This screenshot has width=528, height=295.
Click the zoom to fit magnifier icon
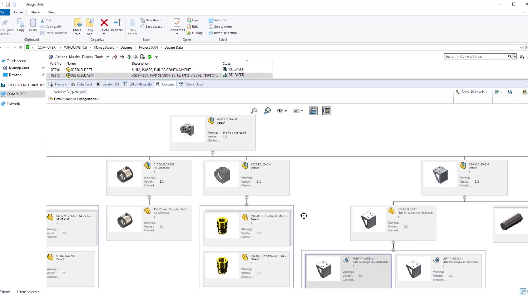267,111
